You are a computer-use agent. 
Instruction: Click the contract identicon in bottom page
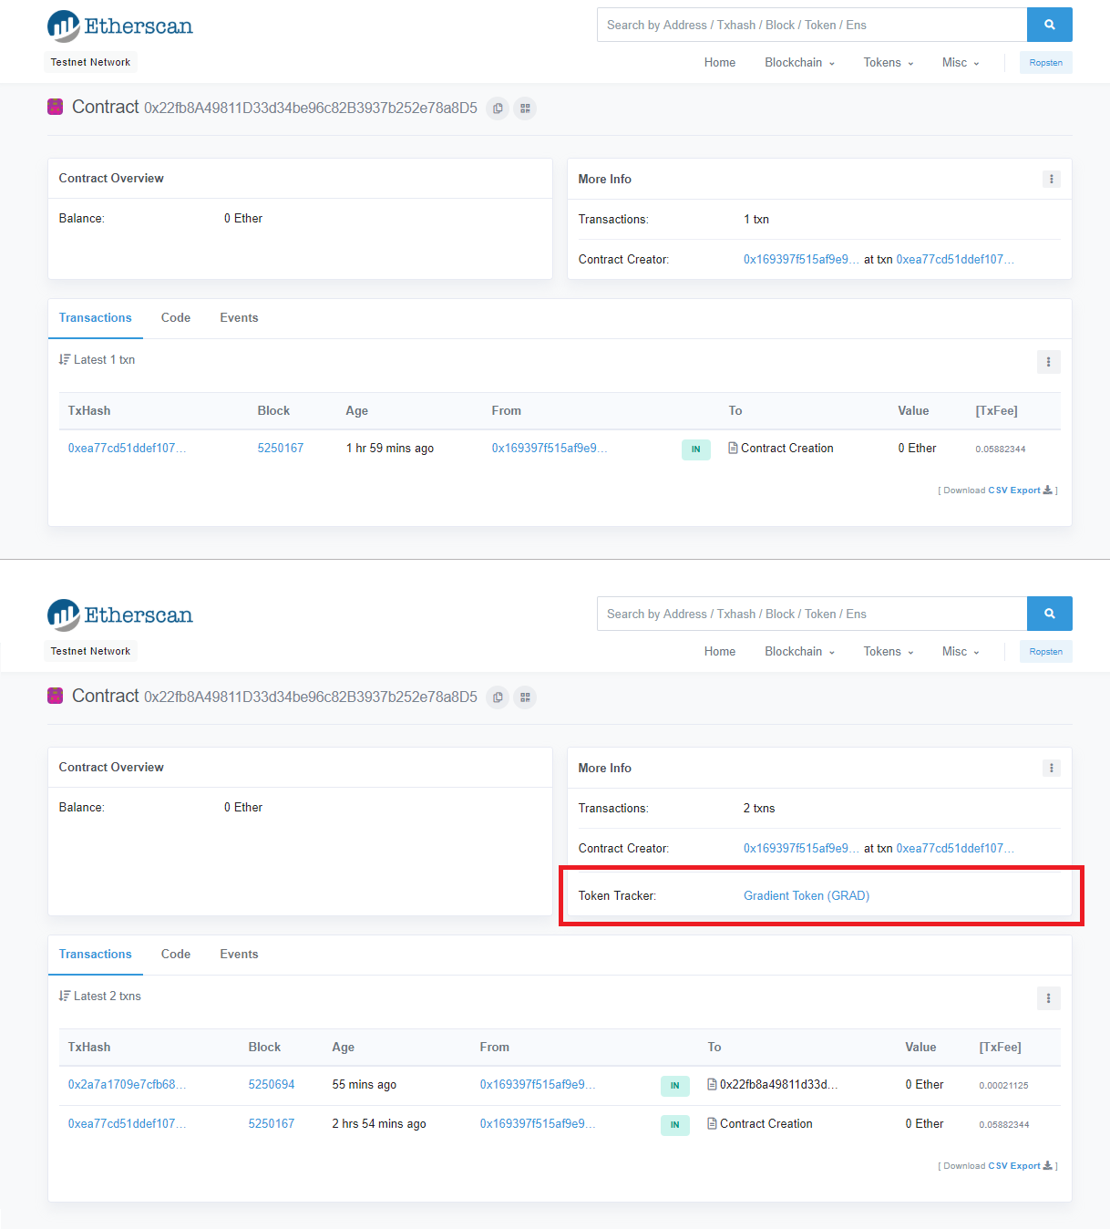55,696
